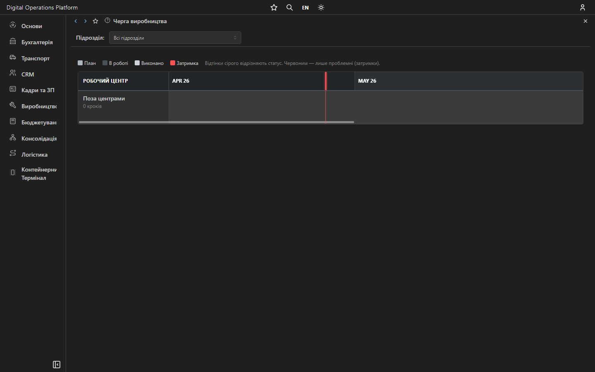Screen dimensions: 595x372
Task: Select Логістика menu label
Action: point(34,155)
